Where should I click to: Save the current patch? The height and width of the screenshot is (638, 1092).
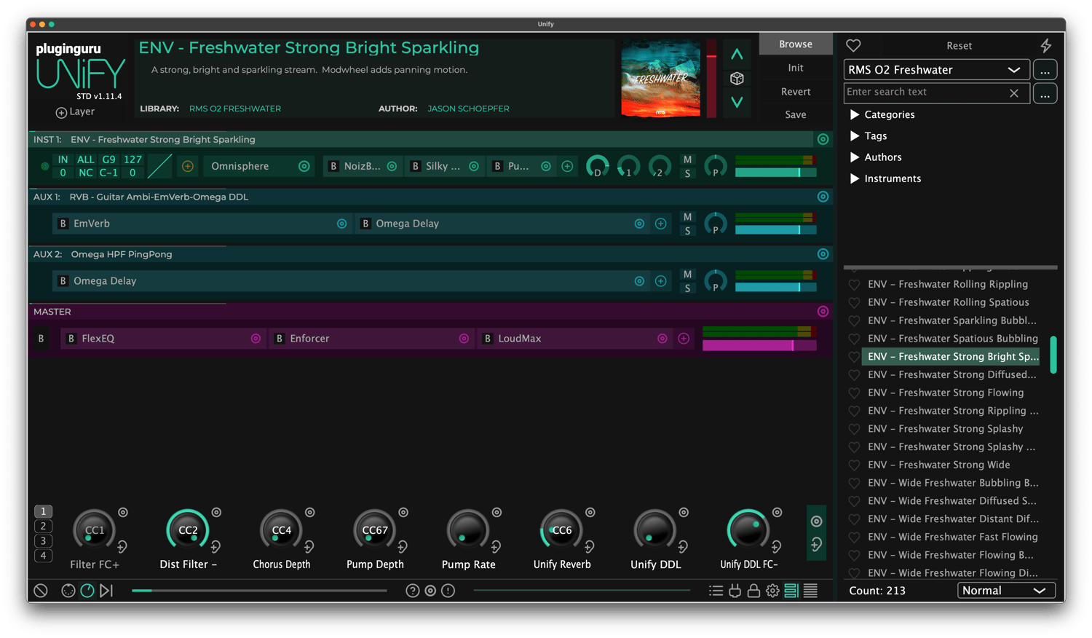click(796, 114)
